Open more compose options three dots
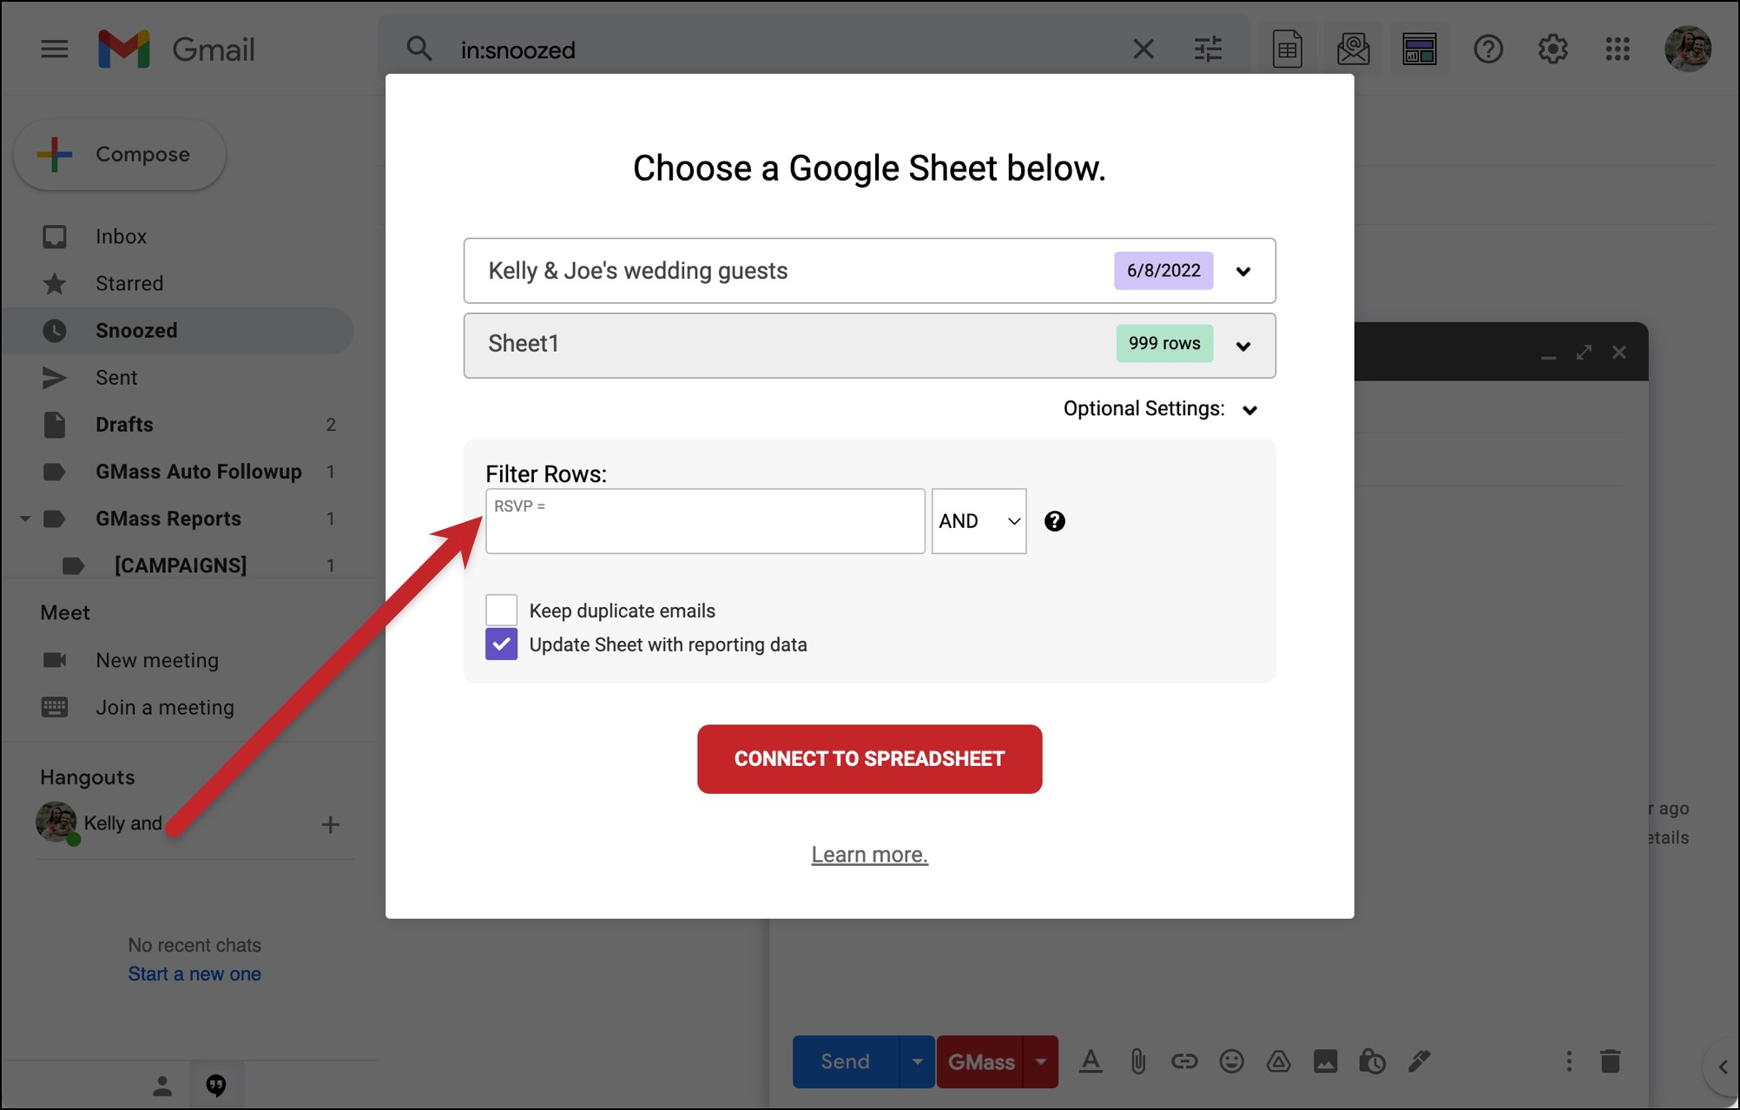Screen dimensions: 1740x1110 1568,1061
